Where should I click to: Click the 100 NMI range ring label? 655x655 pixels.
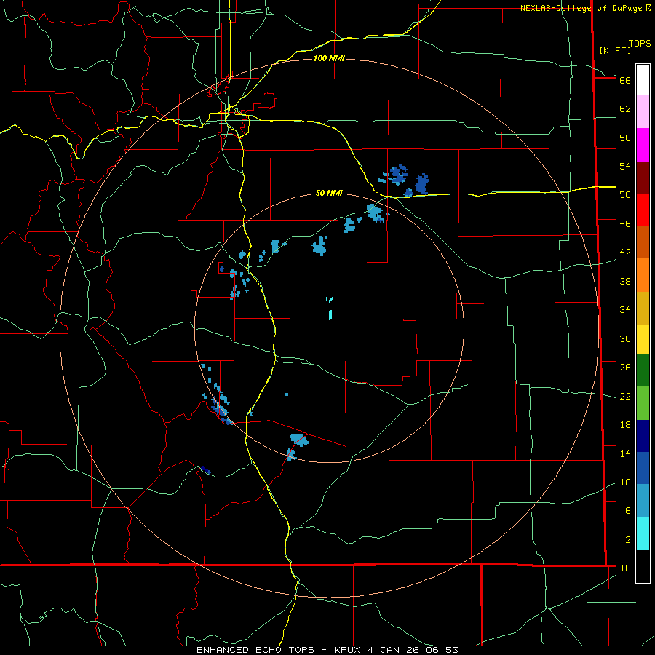coord(329,58)
